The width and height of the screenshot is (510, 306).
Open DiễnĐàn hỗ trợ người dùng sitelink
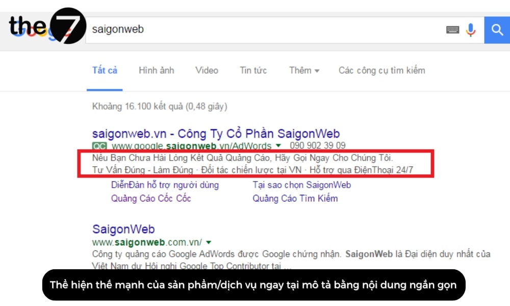pos(165,185)
